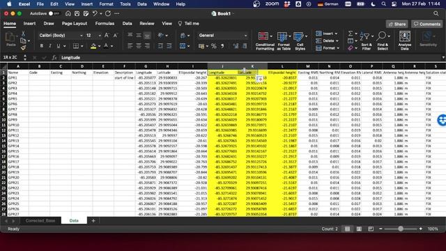Viewport: 446px width, 251px height.
Task: Click the zoom in plus button
Action: (x=421, y=229)
